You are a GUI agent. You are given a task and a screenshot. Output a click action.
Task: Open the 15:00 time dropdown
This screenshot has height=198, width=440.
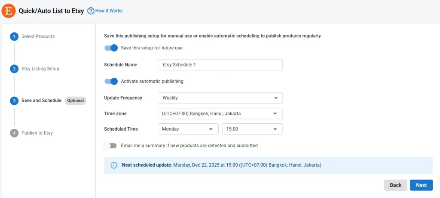pos(252,129)
